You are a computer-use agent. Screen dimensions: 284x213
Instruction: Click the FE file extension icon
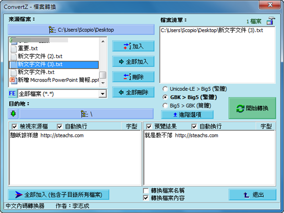click(12, 93)
